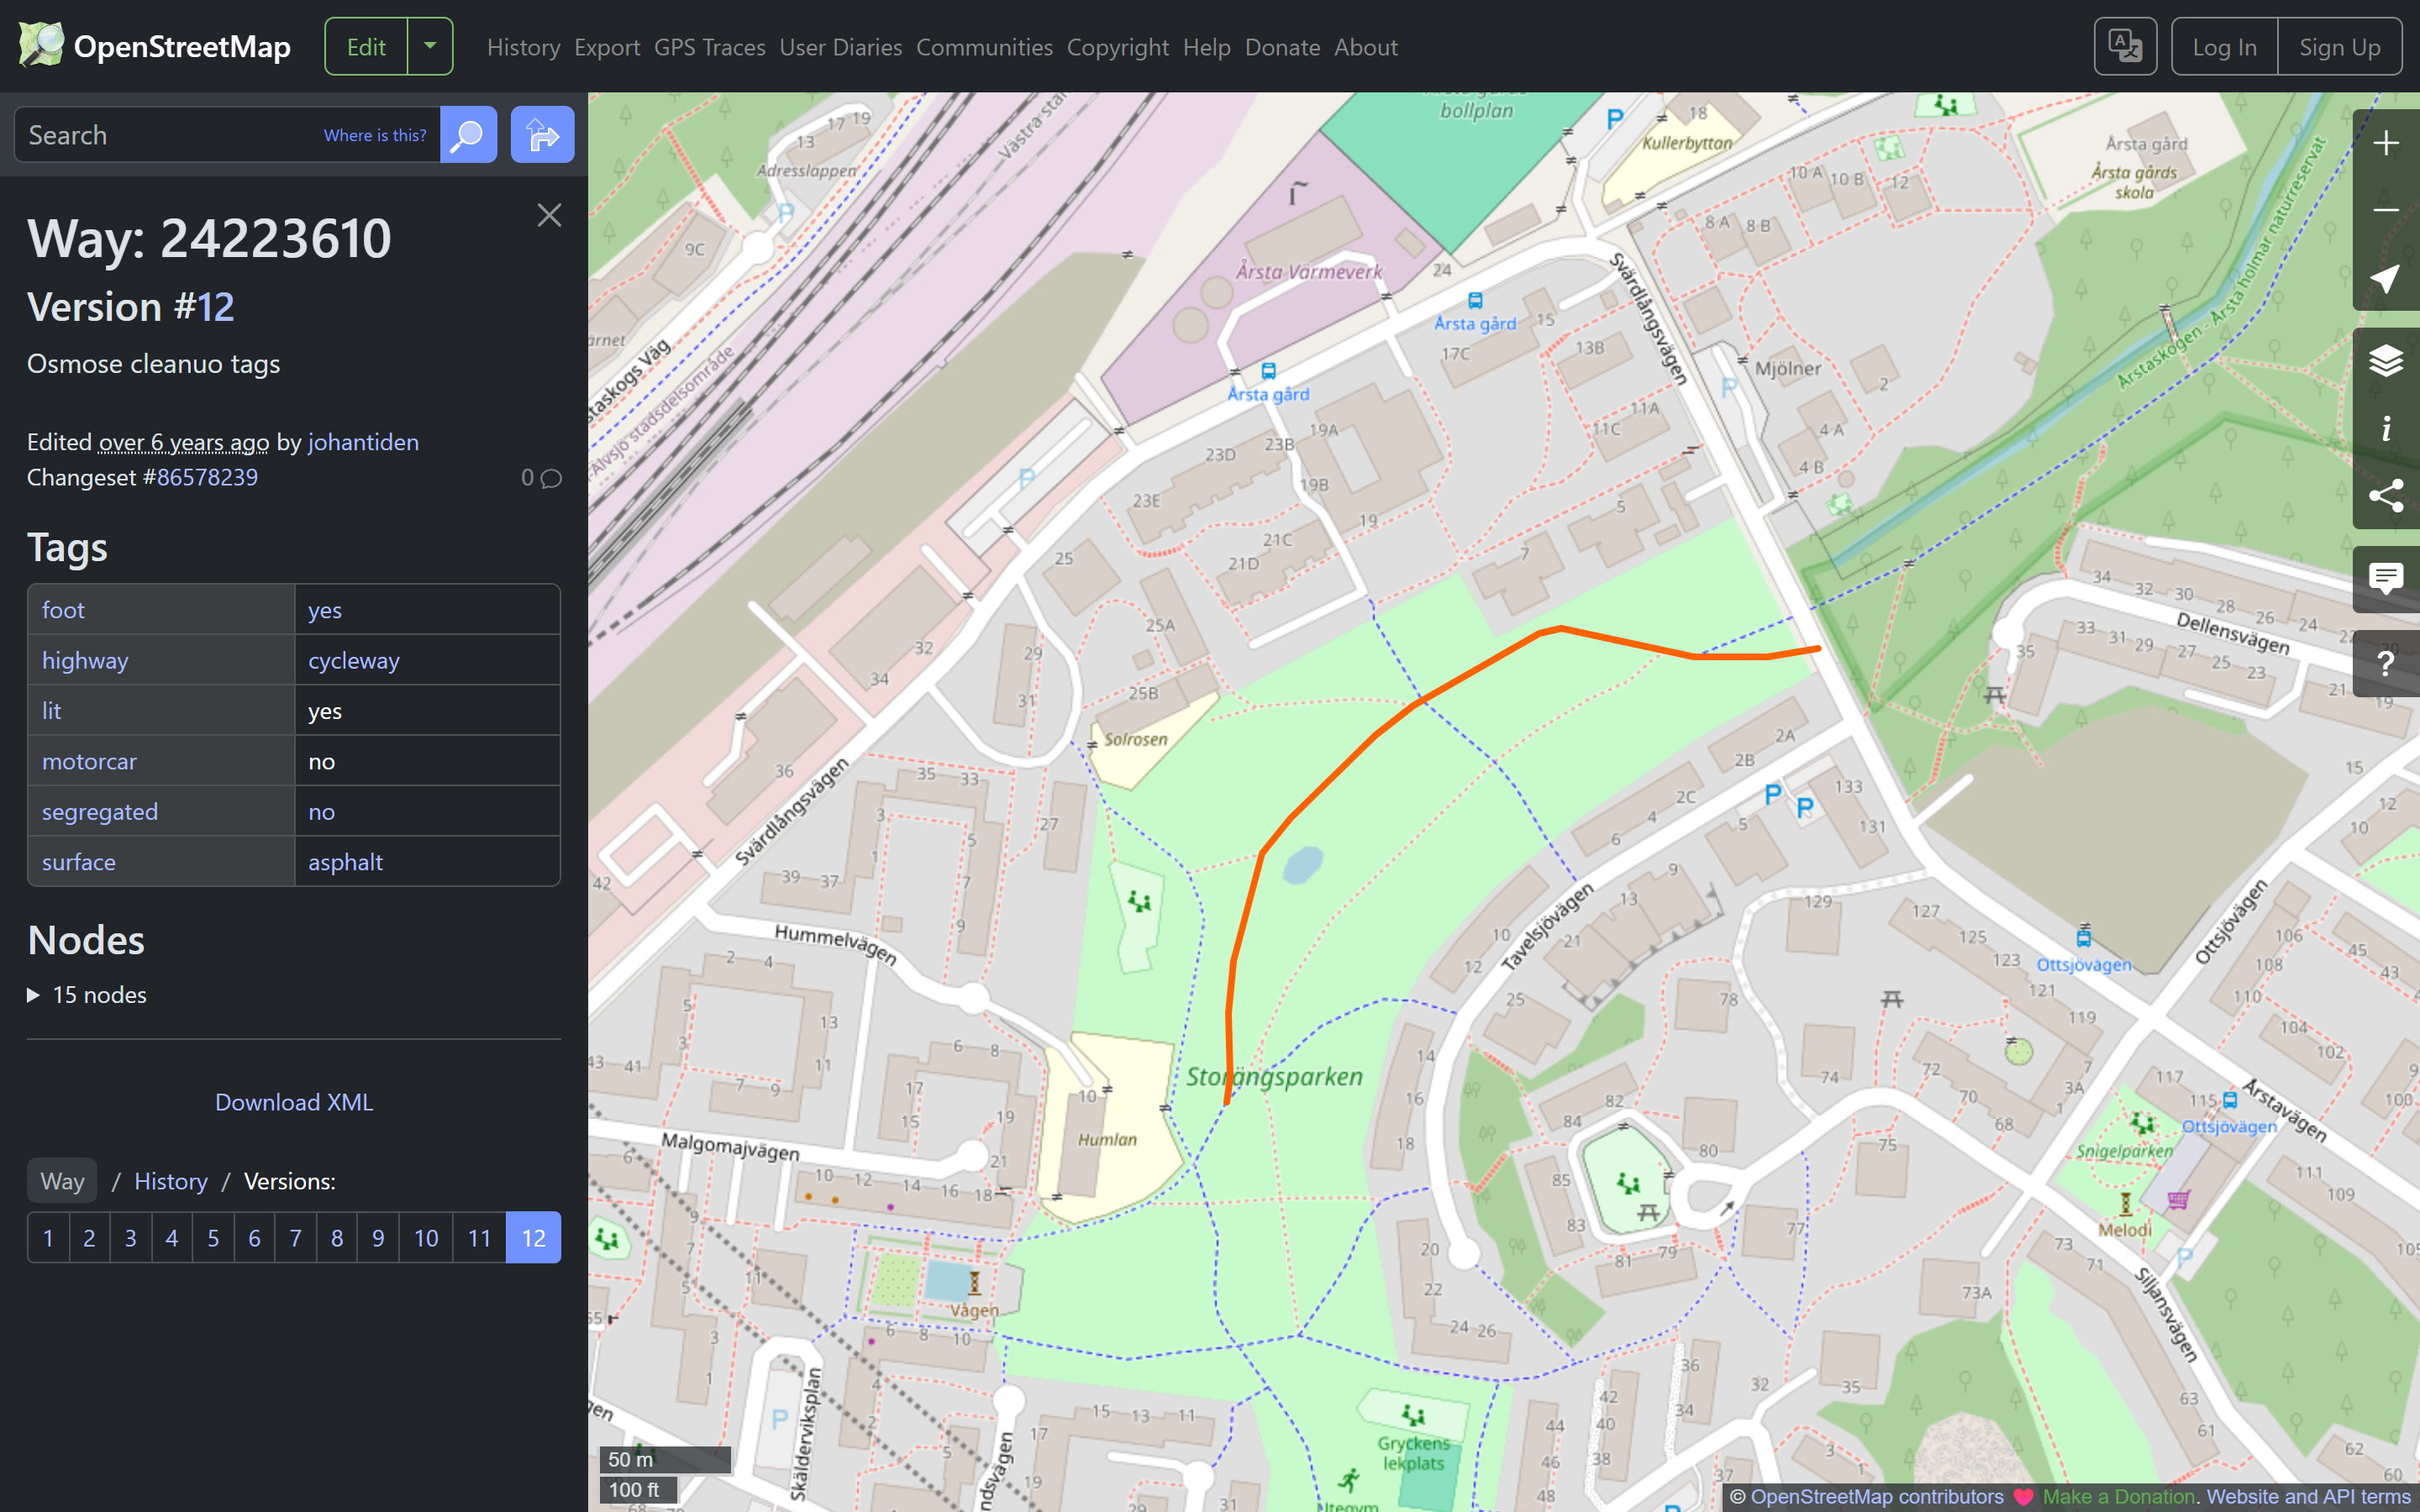Open the History link near Versions
The image size is (2420, 1512).
[171, 1181]
